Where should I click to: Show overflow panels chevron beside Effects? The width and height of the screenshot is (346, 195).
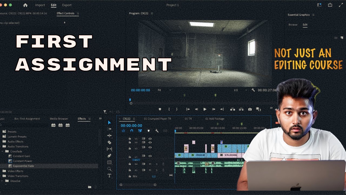100,118
